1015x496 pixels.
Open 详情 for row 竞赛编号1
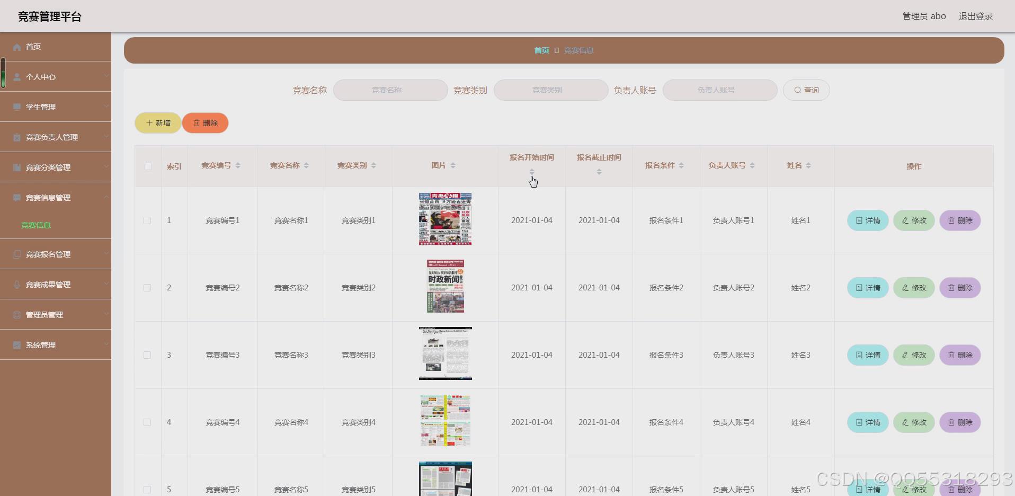point(868,220)
